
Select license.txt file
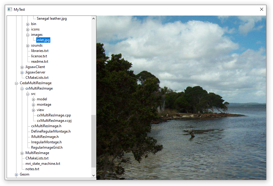tap(39, 56)
